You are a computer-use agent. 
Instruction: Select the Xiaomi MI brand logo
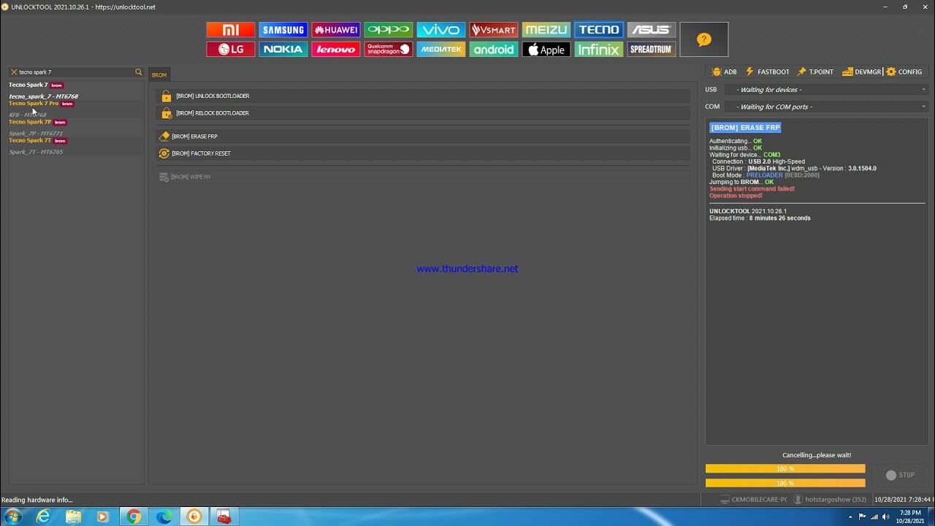click(x=231, y=30)
